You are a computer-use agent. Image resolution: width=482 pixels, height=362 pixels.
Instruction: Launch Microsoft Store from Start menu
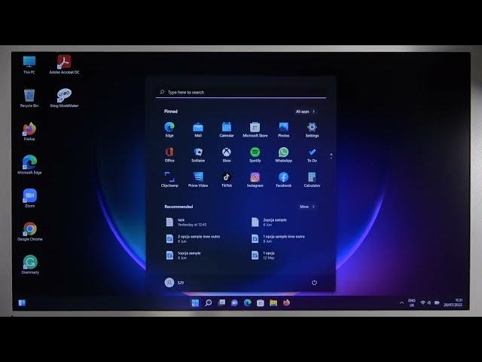[255, 130]
